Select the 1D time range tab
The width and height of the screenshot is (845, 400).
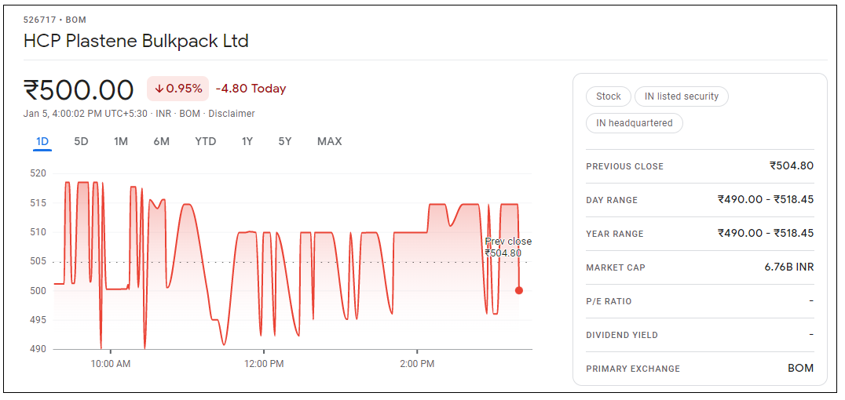42,142
